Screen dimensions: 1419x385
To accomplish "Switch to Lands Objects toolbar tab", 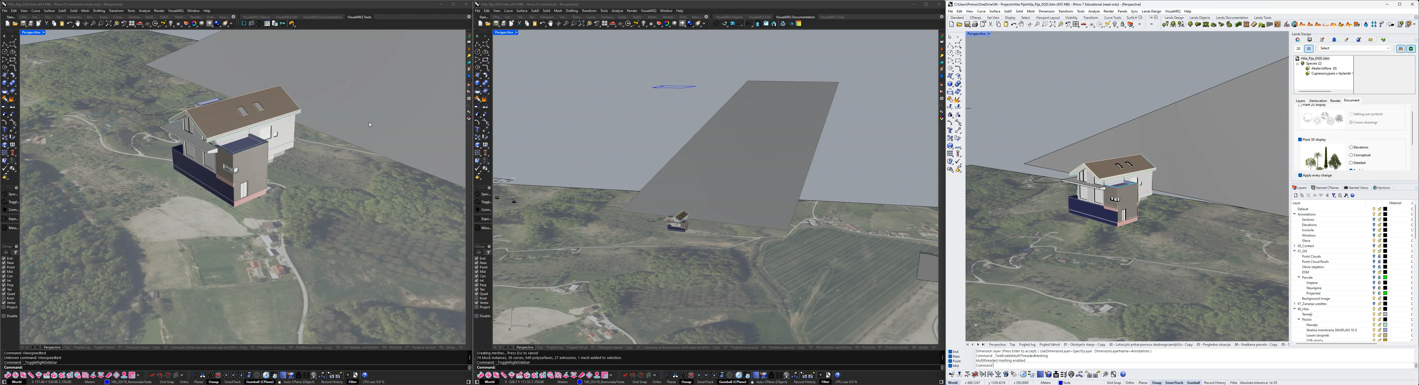I will coord(1200,18).
